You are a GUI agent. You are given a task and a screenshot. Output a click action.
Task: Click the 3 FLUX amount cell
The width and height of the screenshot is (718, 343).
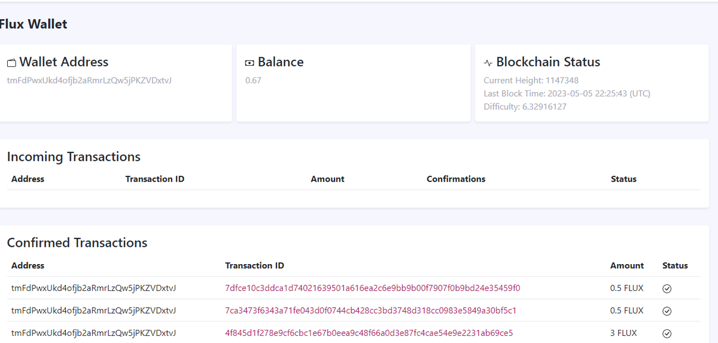coord(623,333)
